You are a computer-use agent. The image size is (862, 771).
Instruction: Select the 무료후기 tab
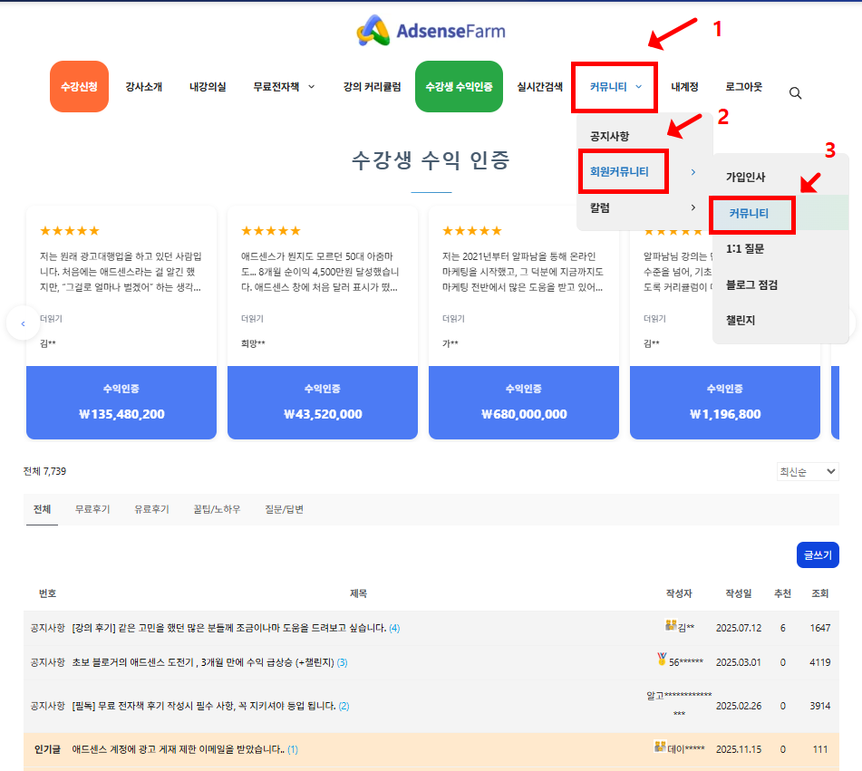pos(92,509)
